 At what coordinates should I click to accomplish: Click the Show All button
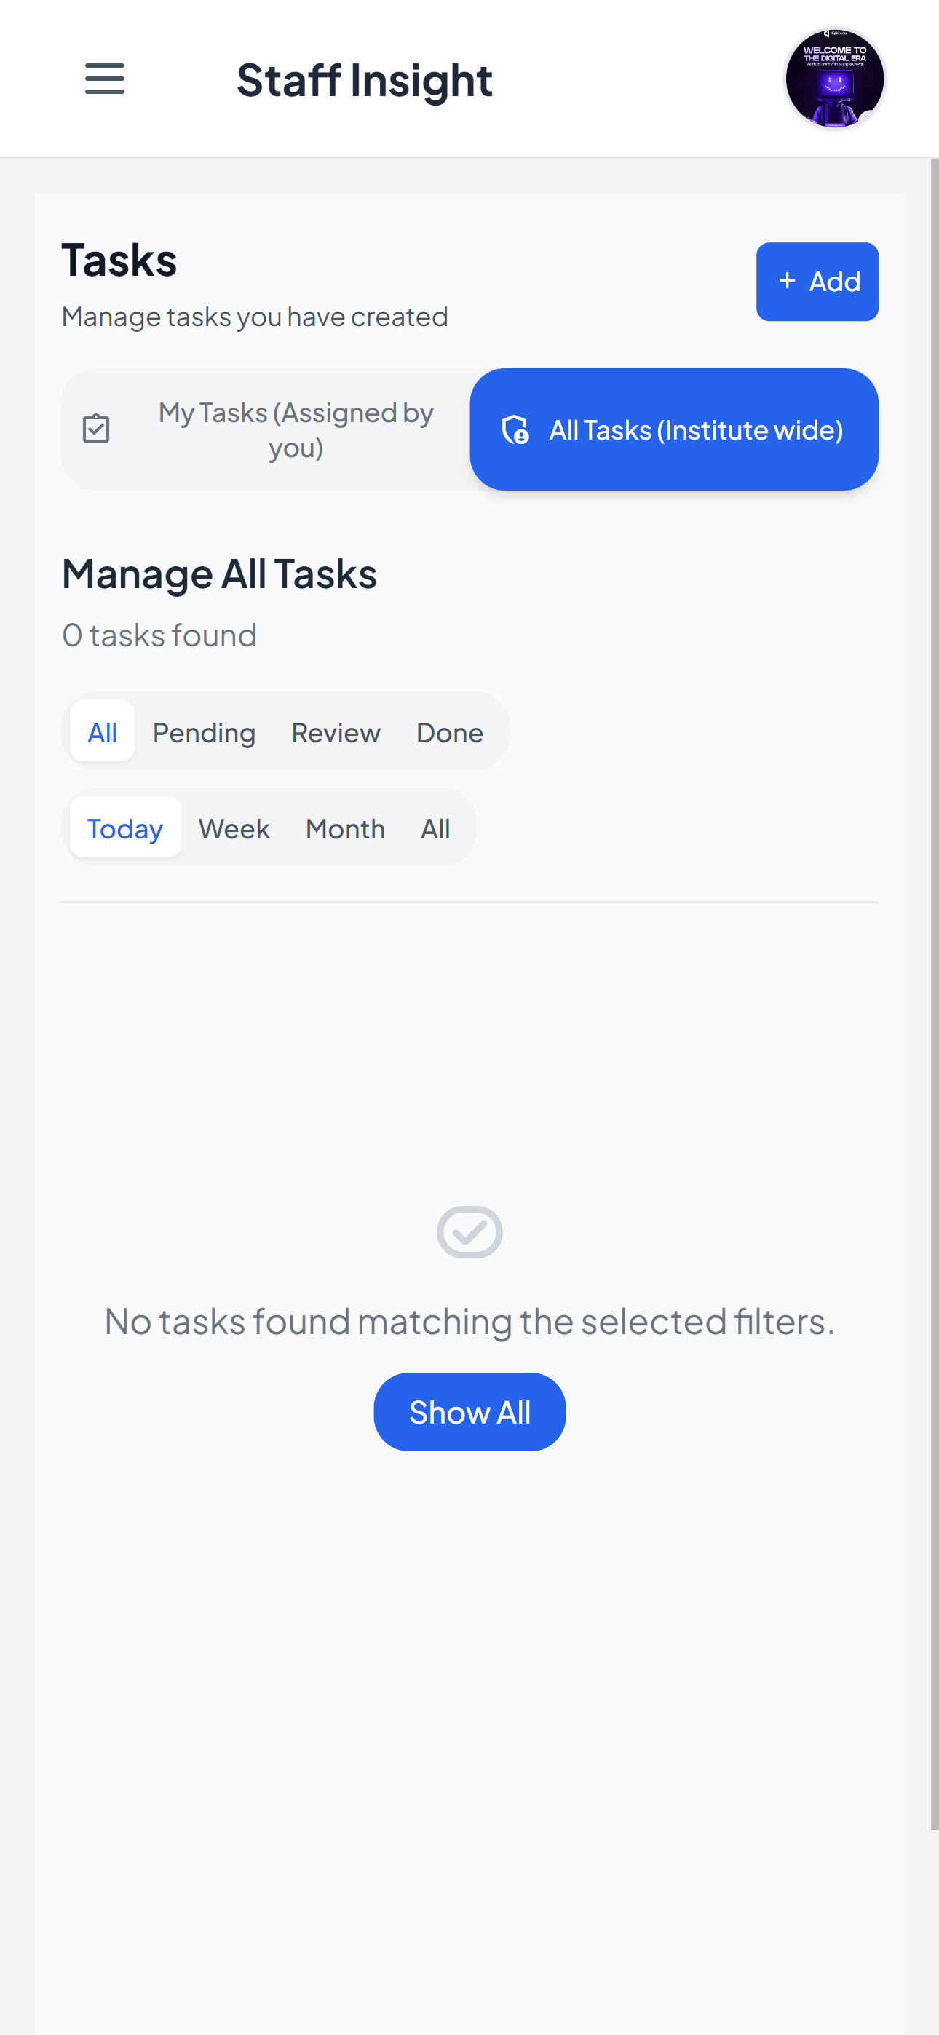point(469,1412)
